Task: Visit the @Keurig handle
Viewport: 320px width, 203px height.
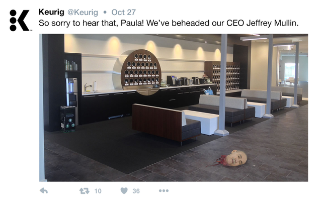Action: click(83, 12)
